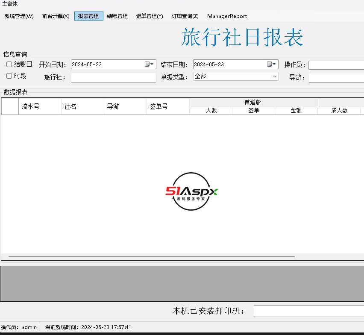The height and width of the screenshot is (335, 364).
Task: Click the 签单号 column header
Action: [x=168, y=106]
